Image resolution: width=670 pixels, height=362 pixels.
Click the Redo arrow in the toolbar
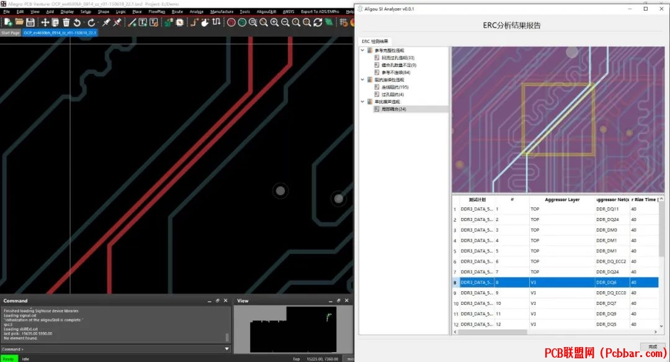(x=91, y=22)
